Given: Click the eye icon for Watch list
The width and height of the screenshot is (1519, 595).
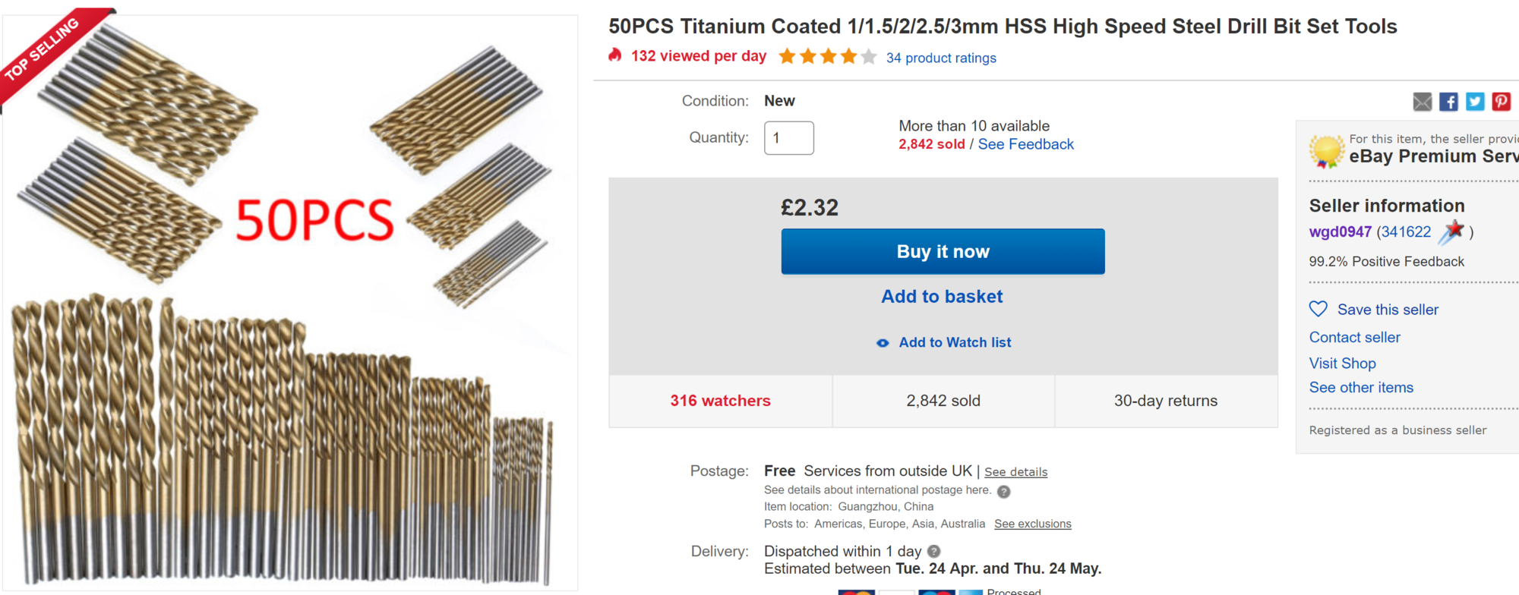Looking at the screenshot, I should (x=883, y=343).
